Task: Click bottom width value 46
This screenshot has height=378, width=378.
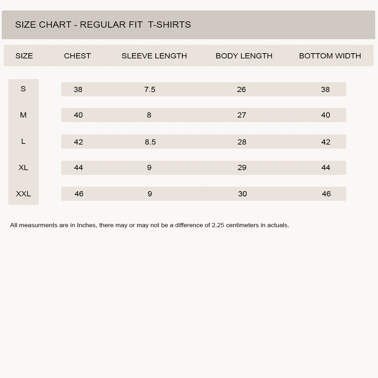Action: (326, 193)
